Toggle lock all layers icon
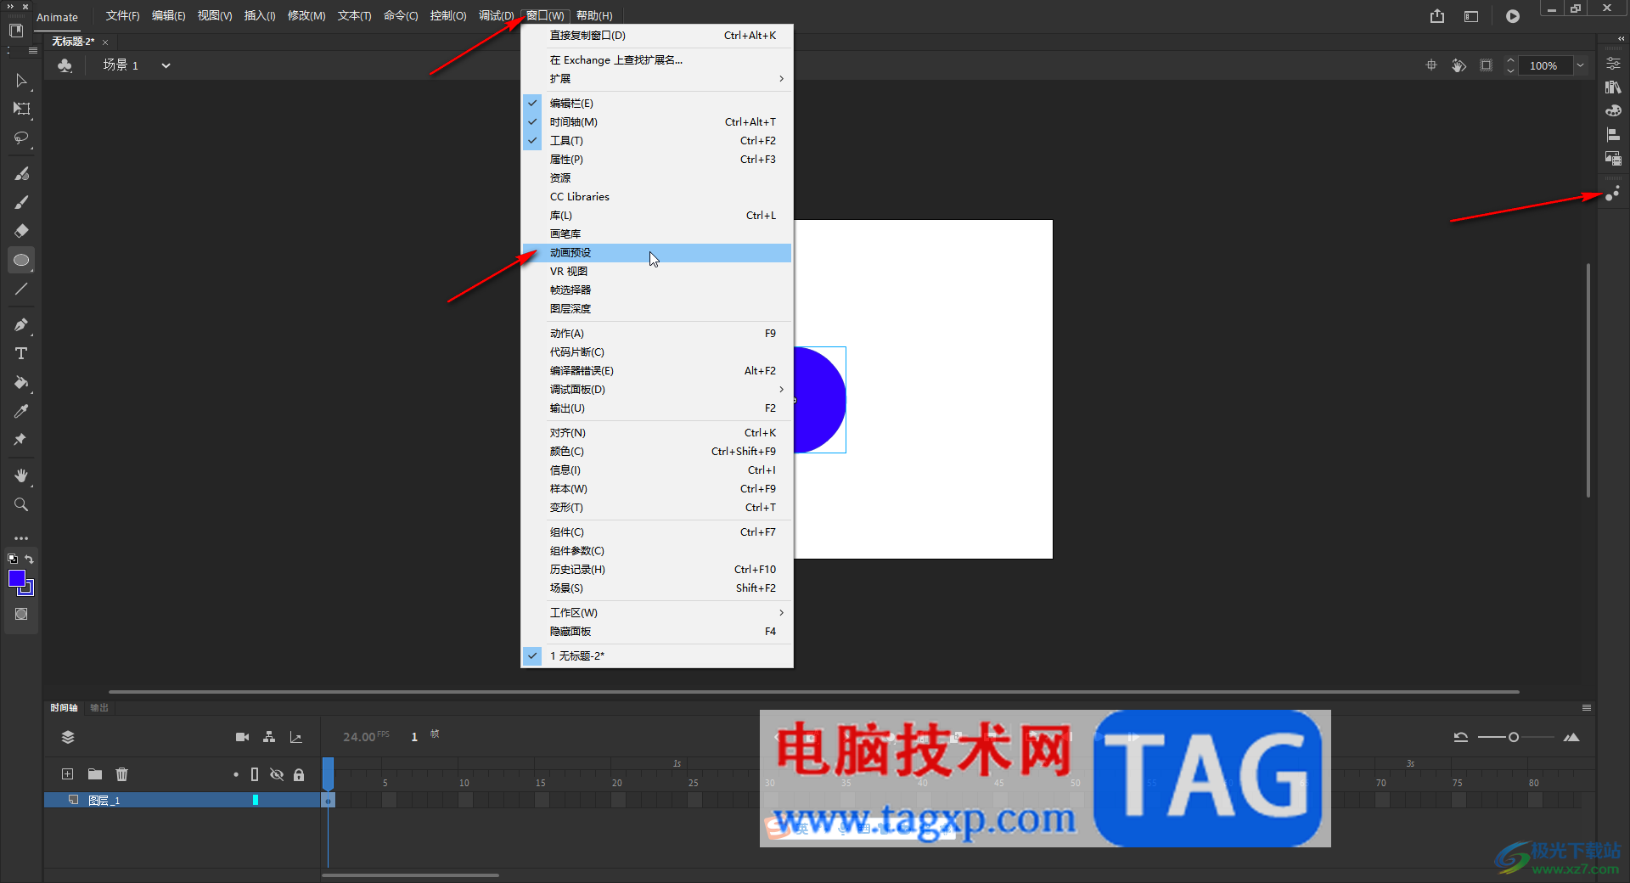The height and width of the screenshot is (883, 1630). (x=299, y=774)
